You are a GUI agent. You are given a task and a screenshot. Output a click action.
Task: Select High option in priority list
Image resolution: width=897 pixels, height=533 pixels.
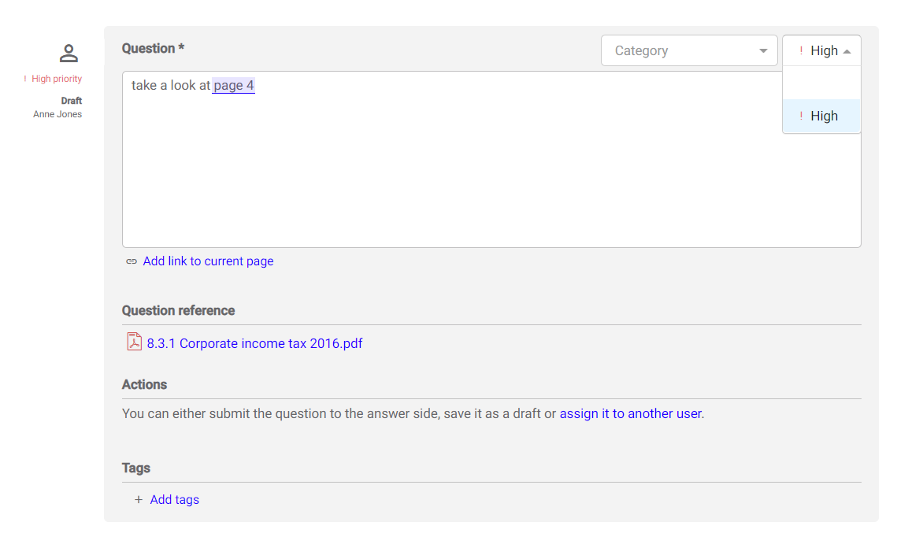[824, 116]
